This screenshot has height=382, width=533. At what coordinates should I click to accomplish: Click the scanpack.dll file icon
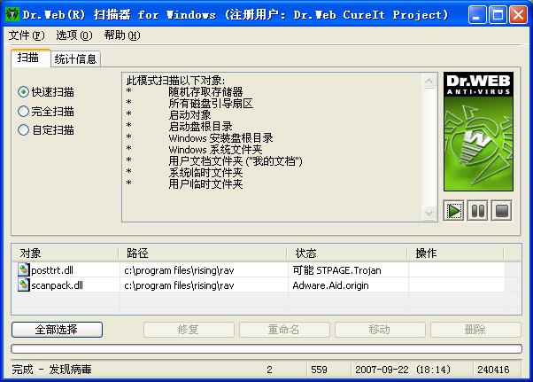23,285
